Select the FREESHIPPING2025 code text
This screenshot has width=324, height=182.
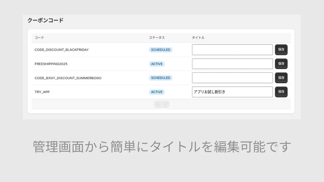[51, 64]
